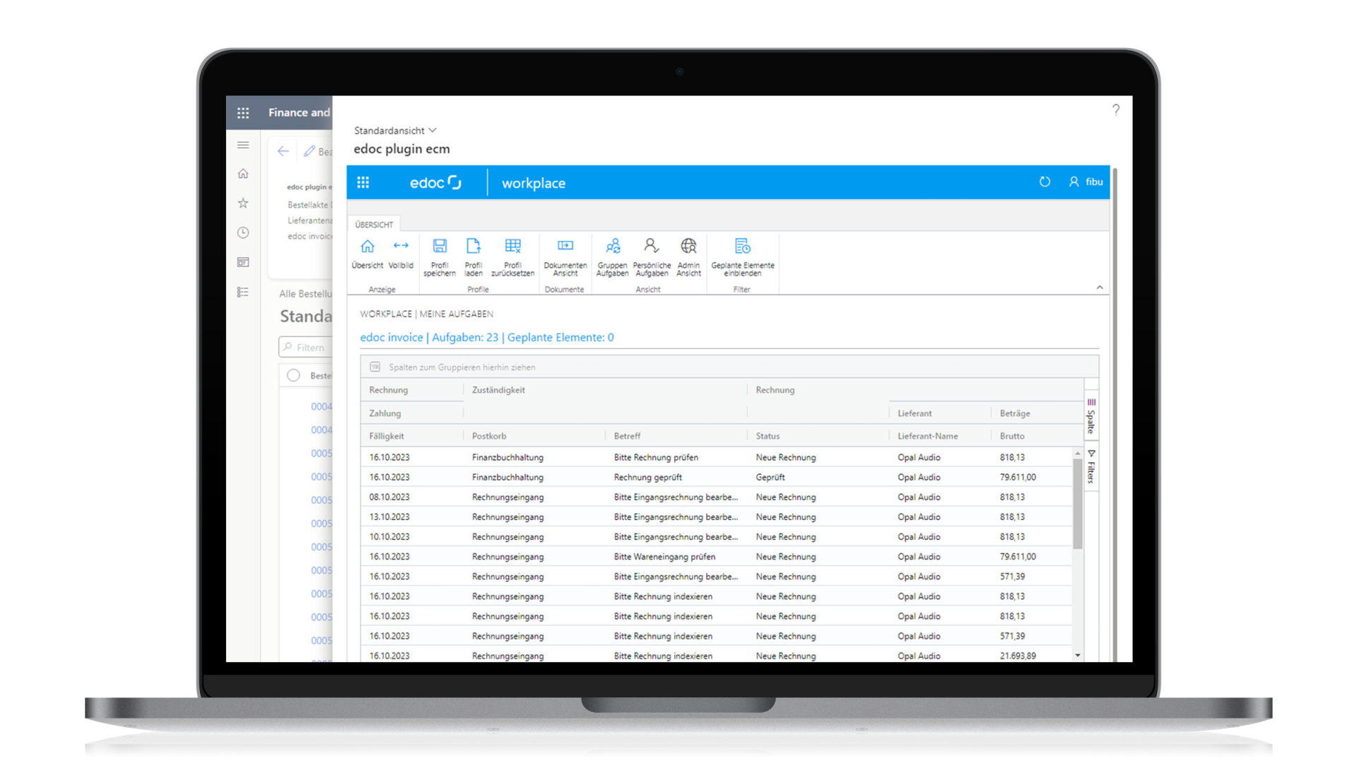Viewport: 1357px width, 780px height.
Task: Open Recent clock icon in sidebar
Action: [243, 232]
